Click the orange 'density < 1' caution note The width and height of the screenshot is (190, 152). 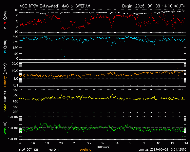pyautogui.click(x=87, y=150)
